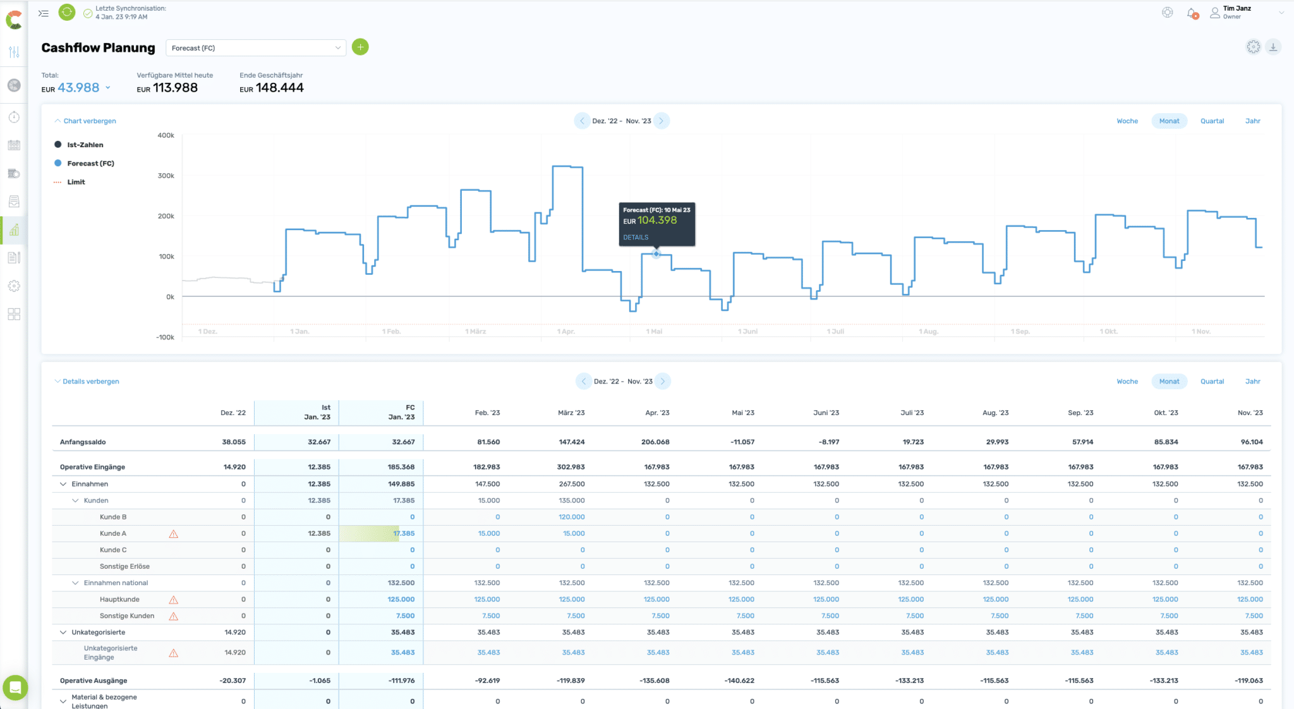Click the green plus add scenario button
This screenshot has height=709, width=1294.
(360, 47)
